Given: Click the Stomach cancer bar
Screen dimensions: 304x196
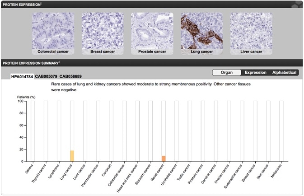Looking at the screenshot, I should tap(150, 131).
